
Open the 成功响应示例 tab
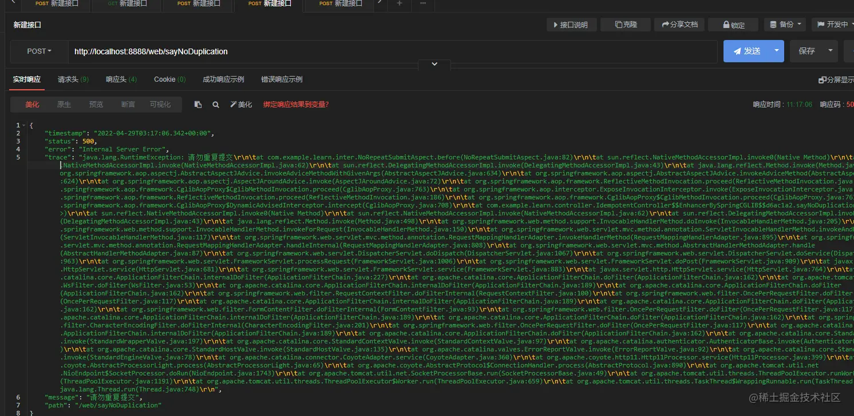pos(223,79)
